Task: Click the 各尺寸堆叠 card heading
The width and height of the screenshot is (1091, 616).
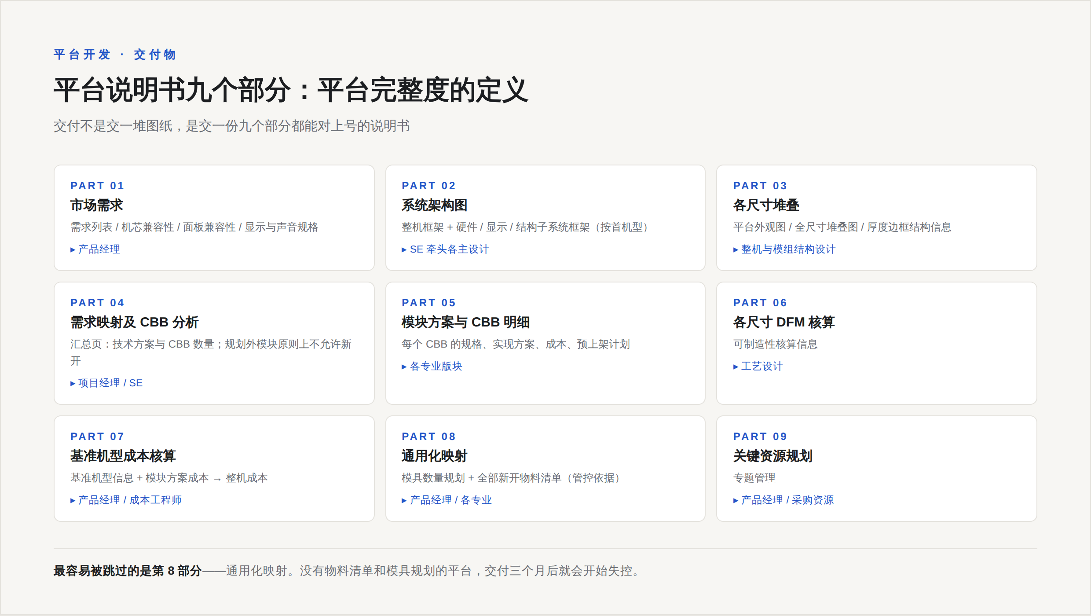Action: 766,205
